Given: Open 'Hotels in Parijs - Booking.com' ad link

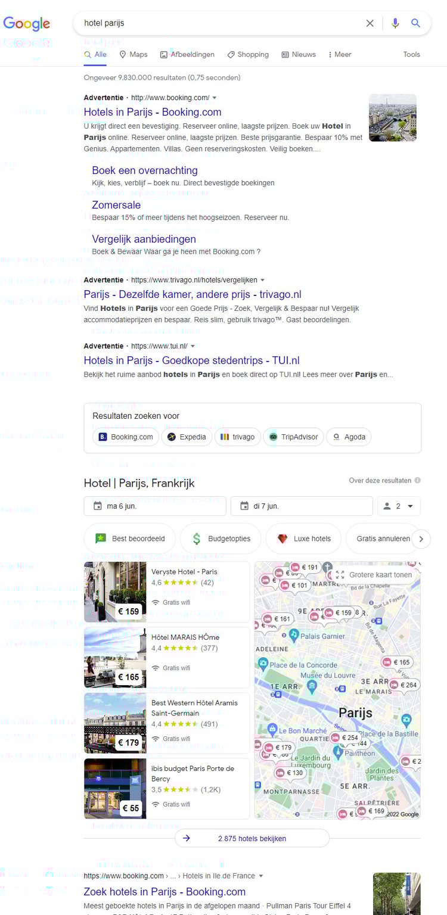Looking at the screenshot, I should (x=153, y=112).
